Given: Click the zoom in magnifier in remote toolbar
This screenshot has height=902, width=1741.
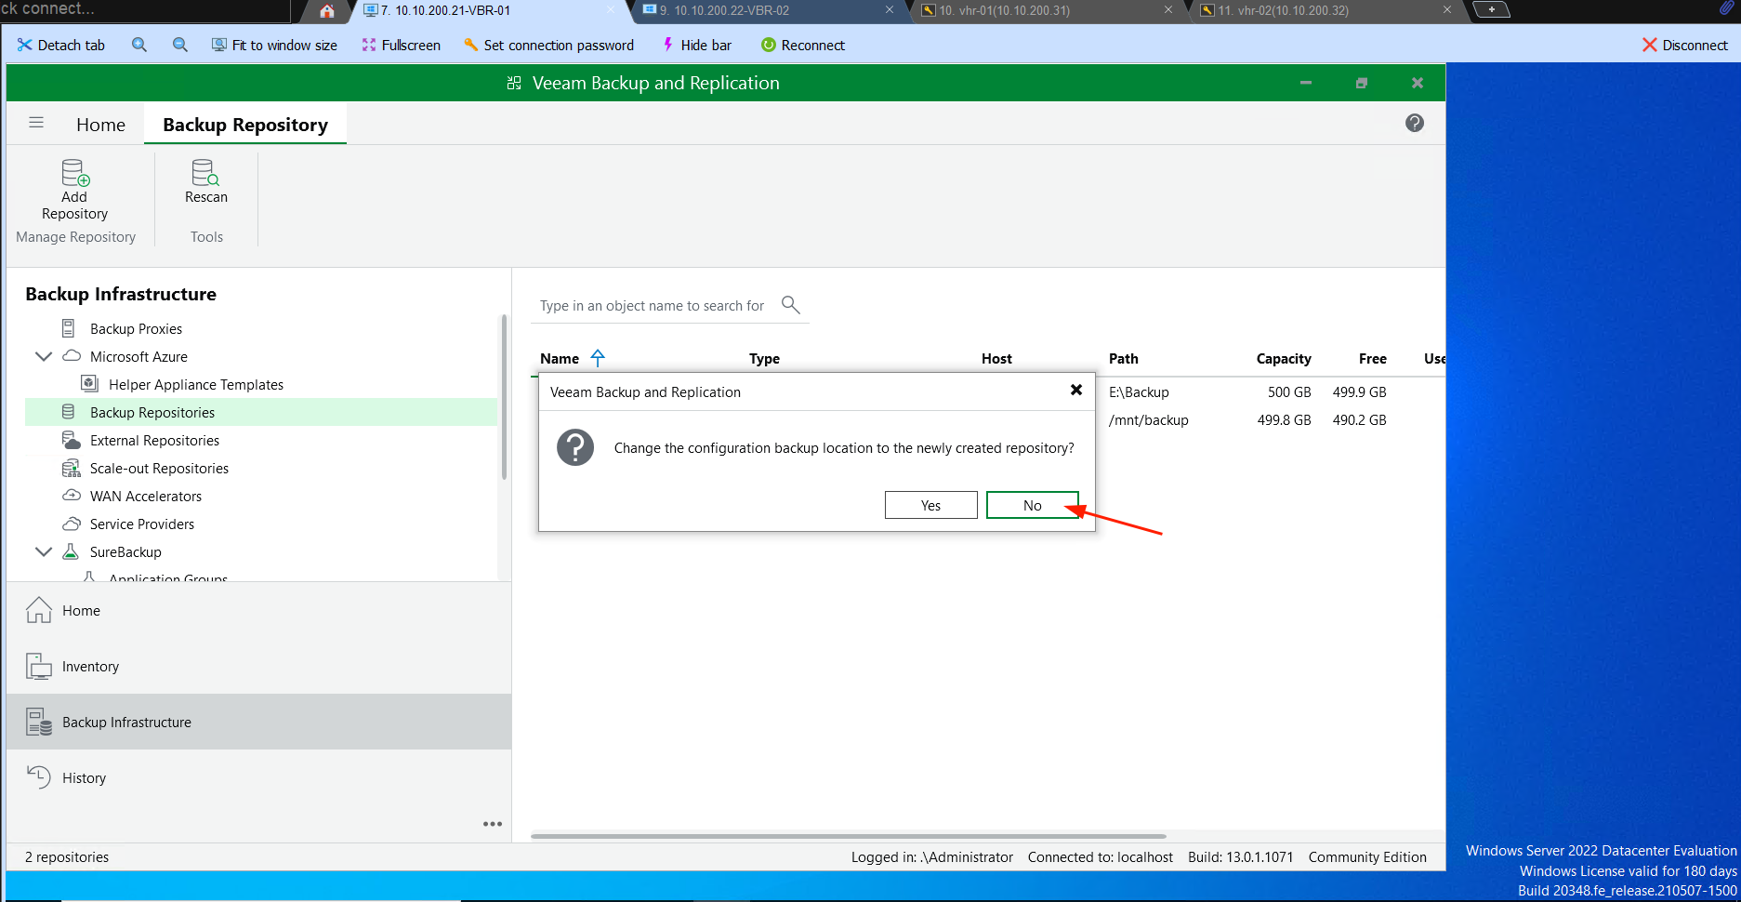Looking at the screenshot, I should [139, 45].
